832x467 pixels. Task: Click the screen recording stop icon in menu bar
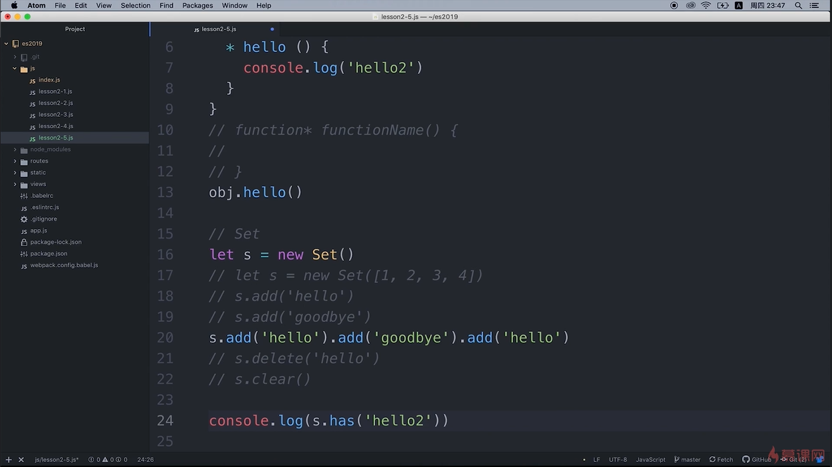(674, 5)
